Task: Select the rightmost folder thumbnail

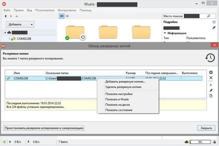Action: pyautogui.click(x=141, y=32)
